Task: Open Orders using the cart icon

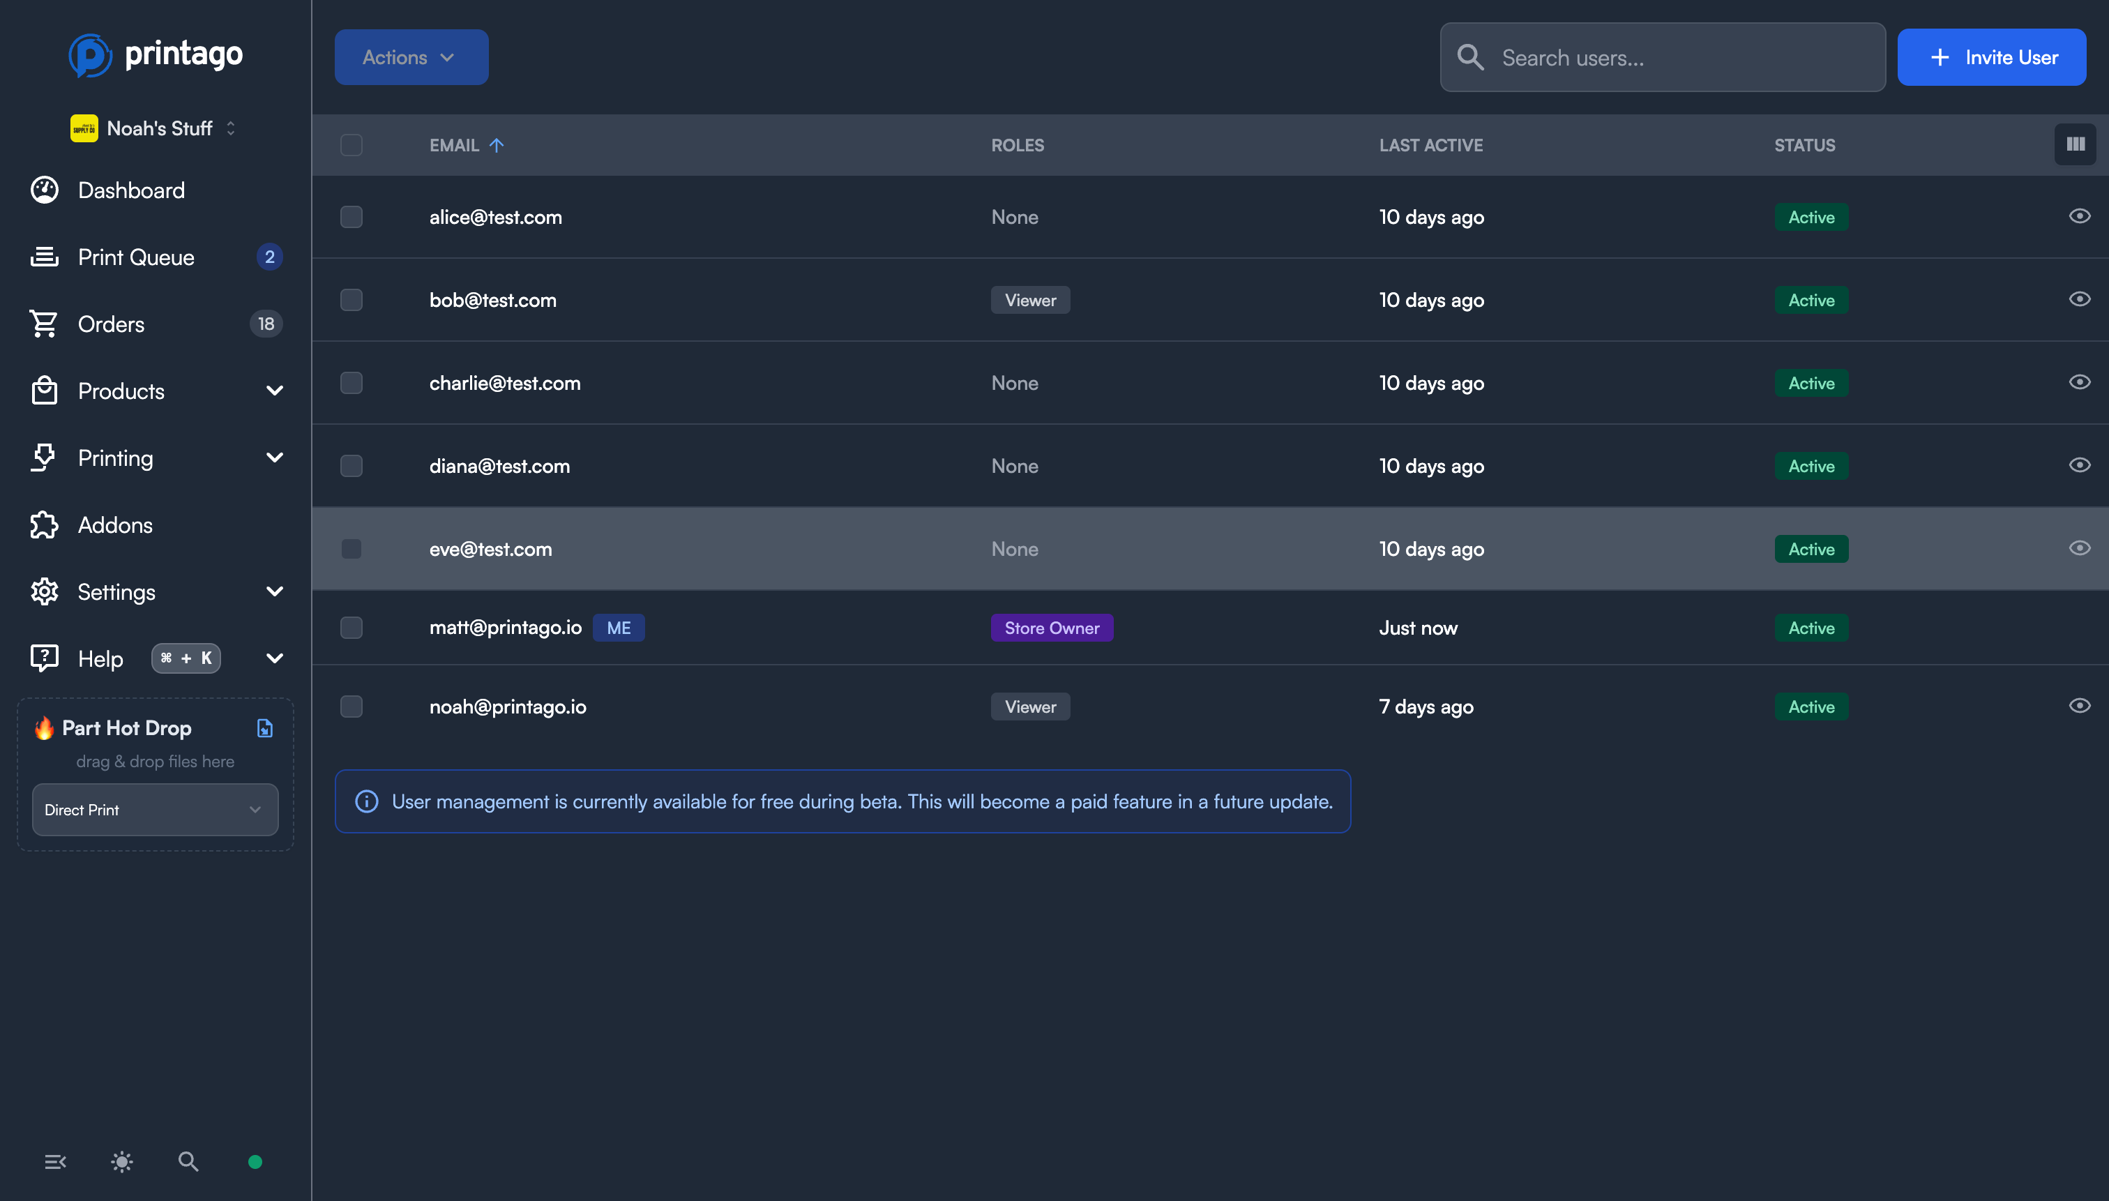Action: click(x=45, y=324)
